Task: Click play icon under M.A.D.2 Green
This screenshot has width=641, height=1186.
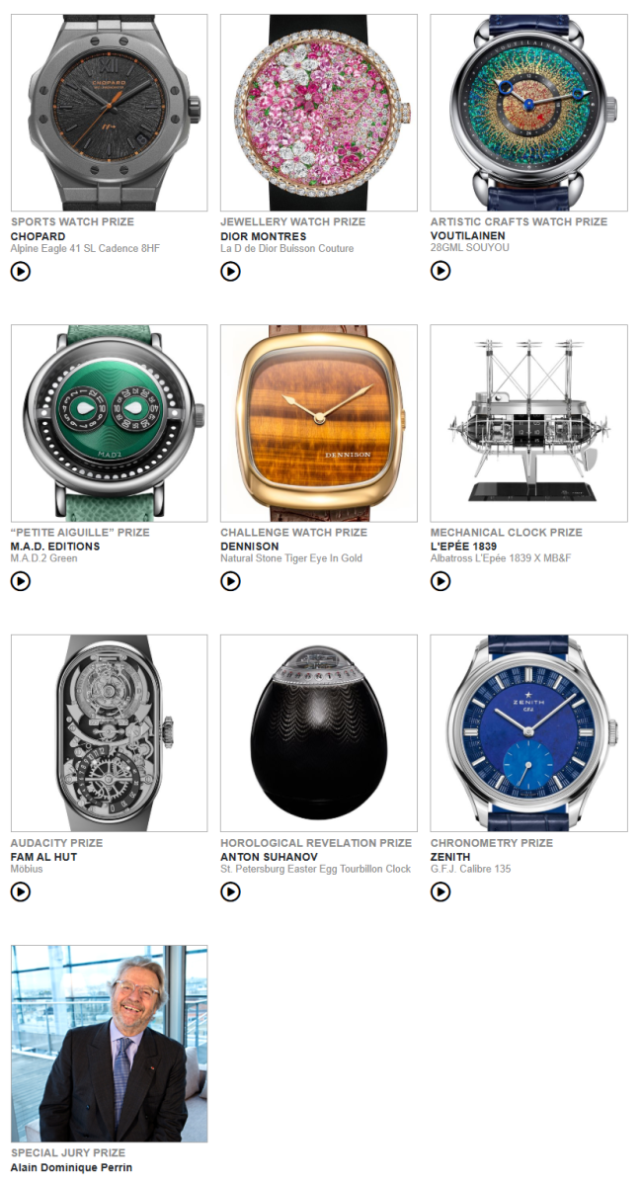Action: coord(20,581)
